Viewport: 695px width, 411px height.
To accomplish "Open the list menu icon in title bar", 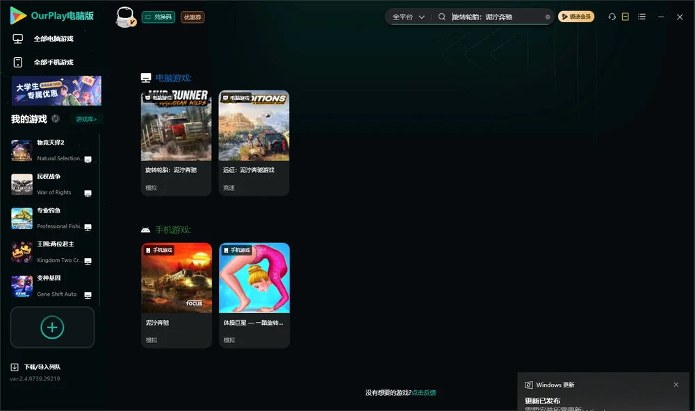I will tap(641, 17).
